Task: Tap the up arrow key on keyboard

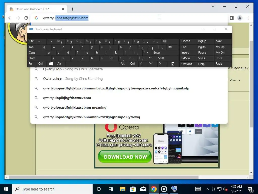Action: pos(150,58)
